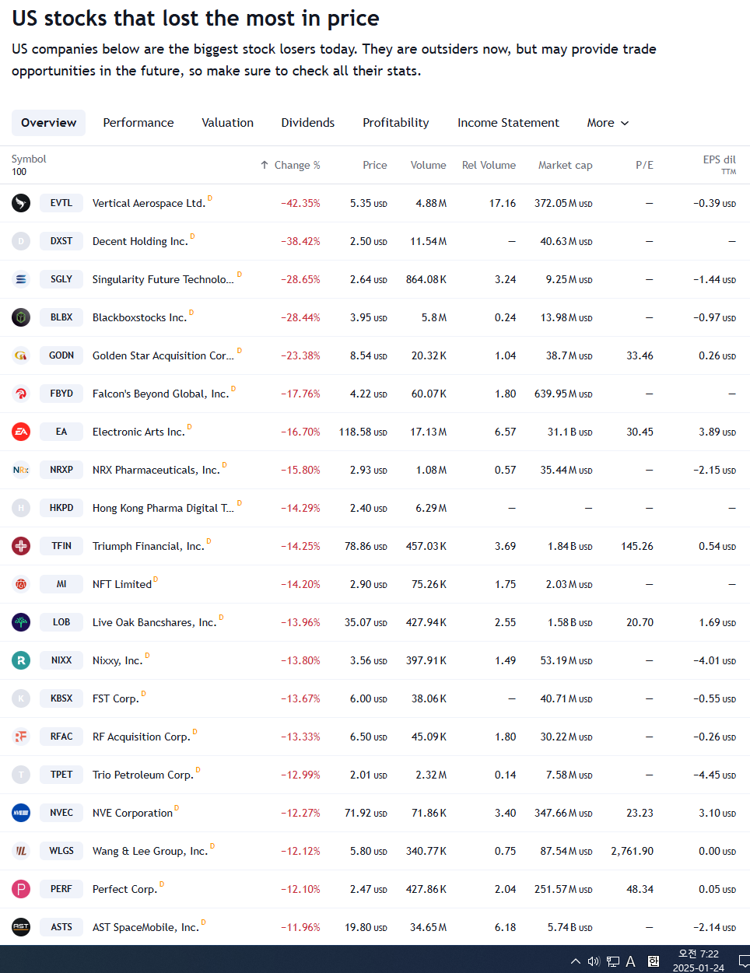Open the Electronic Arts Inc. company link
Image resolution: width=750 pixels, height=973 pixels.
click(x=138, y=432)
